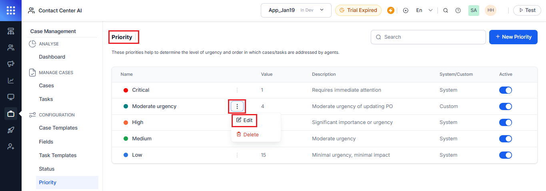Open the En language dropdown

tap(424, 10)
